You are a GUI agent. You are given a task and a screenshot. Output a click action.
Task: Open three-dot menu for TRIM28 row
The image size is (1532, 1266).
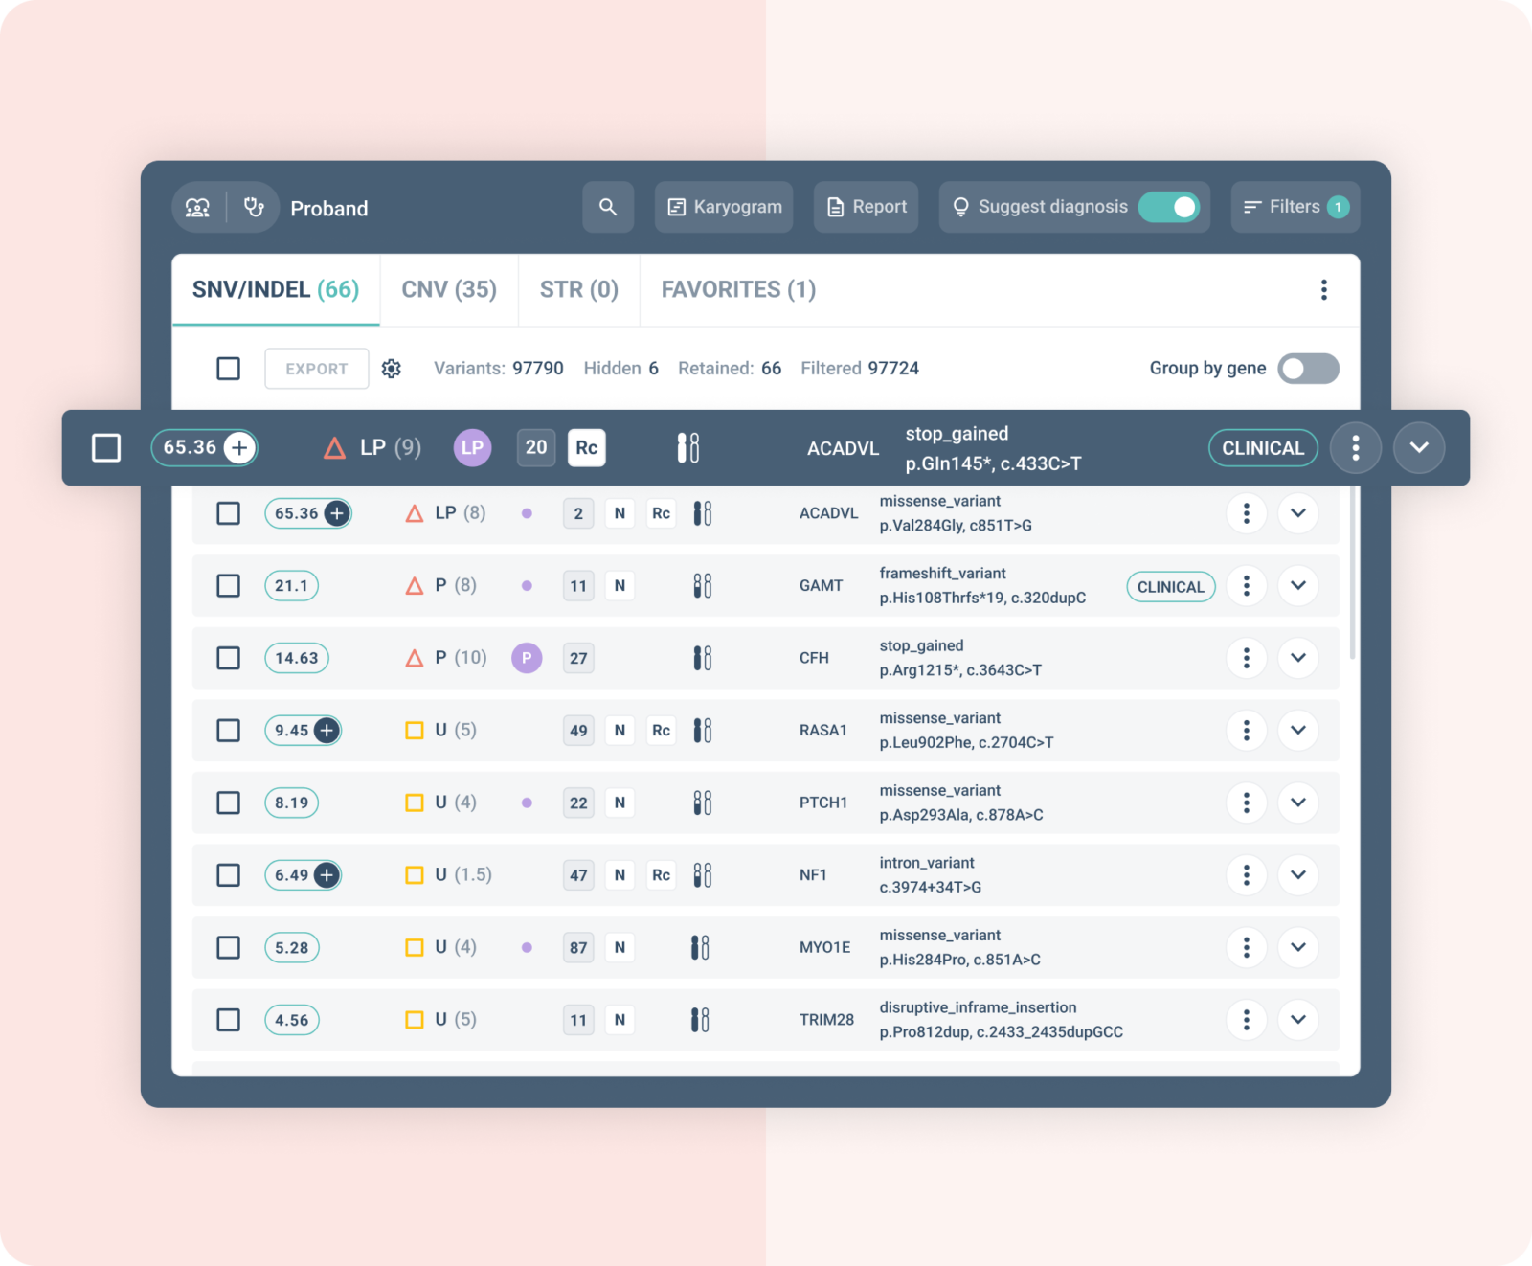[x=1247, y=1020]
